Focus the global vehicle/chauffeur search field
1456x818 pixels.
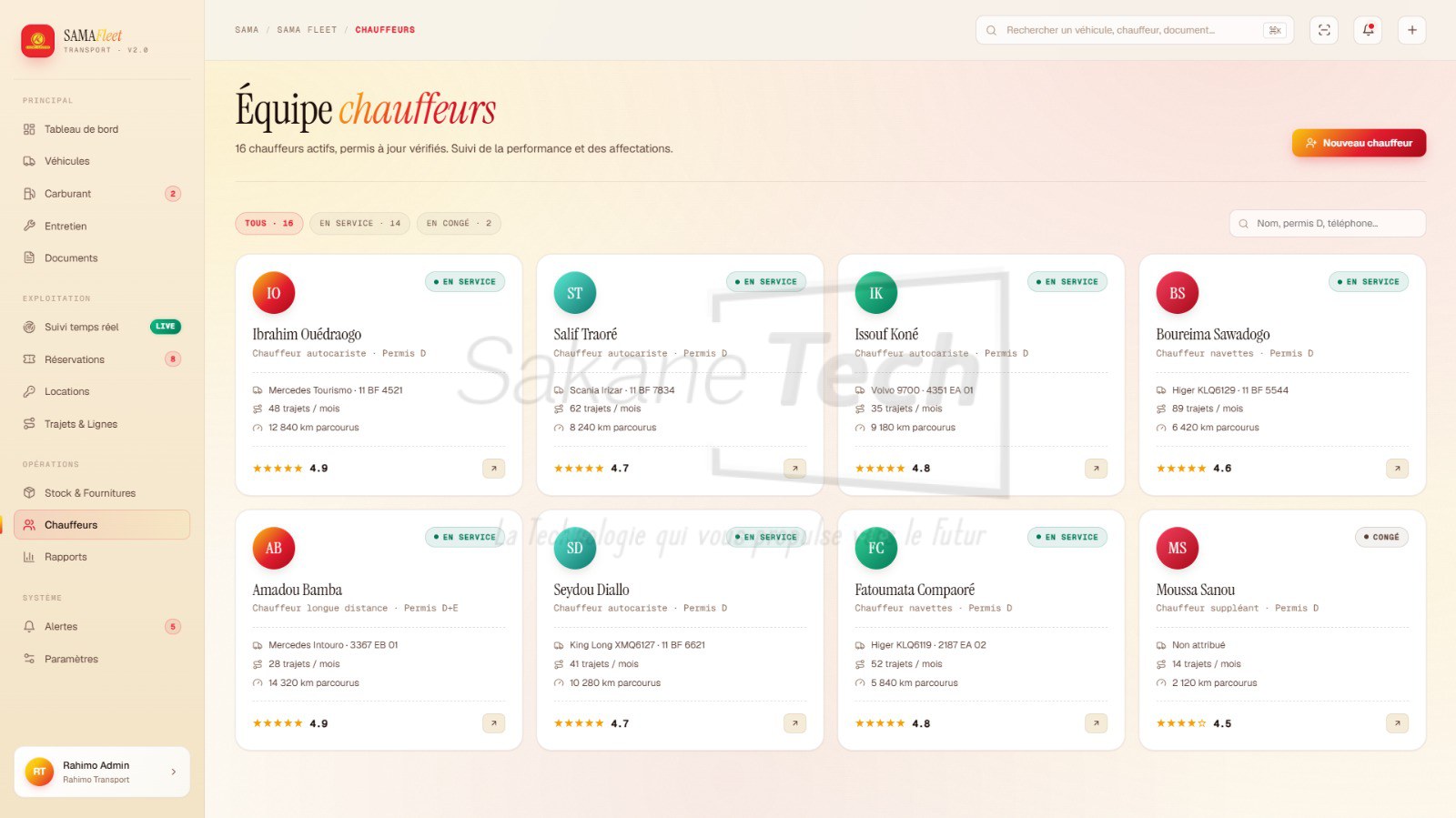click(1135, 30)
